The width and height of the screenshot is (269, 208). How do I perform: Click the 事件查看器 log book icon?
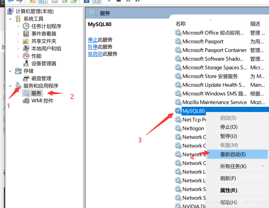click(26, 34)
